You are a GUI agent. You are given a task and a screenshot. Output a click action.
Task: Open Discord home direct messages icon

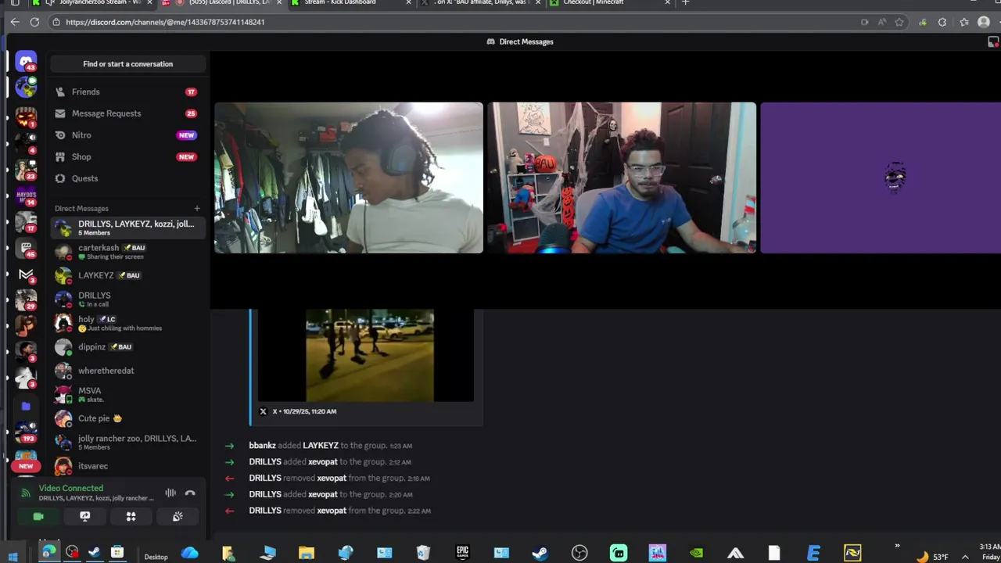(26, 62)
